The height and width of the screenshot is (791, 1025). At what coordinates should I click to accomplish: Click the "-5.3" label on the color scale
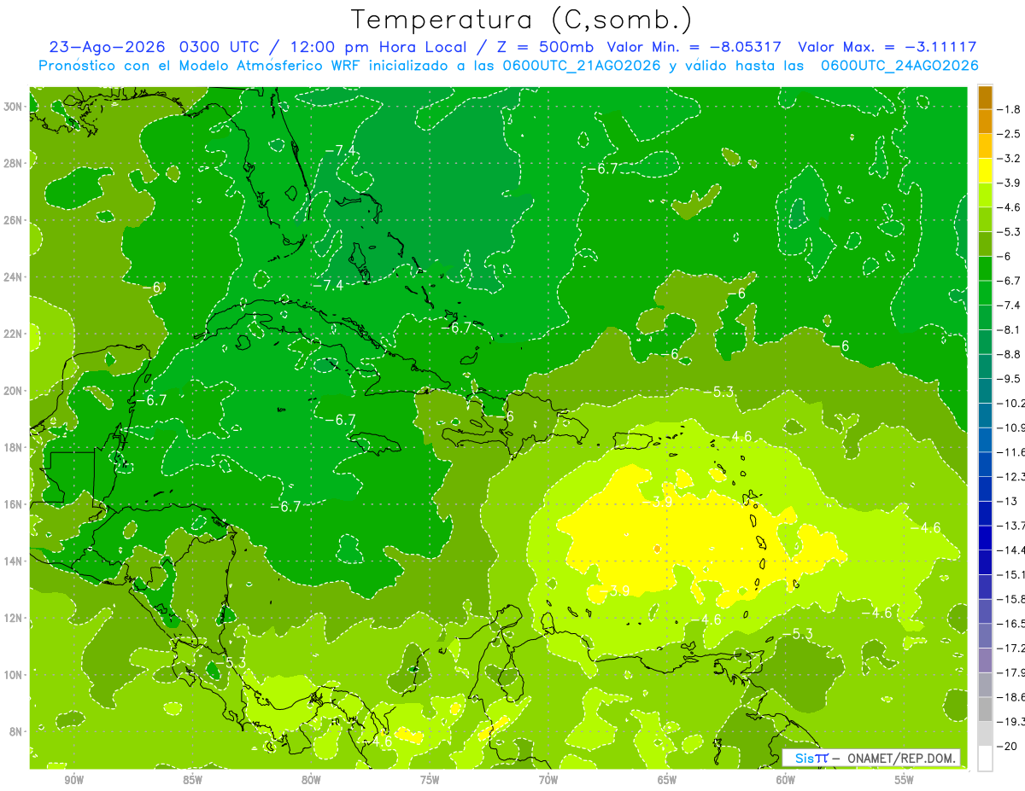(1009, 232)
